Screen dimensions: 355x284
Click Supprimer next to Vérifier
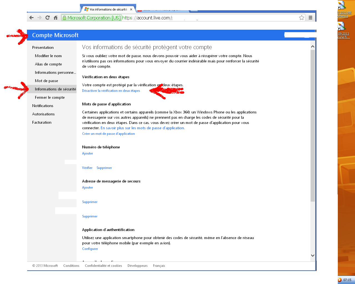104,168
